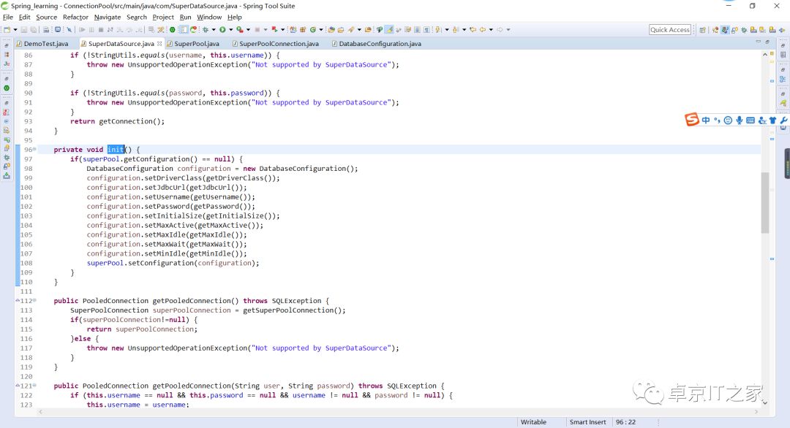Toggle Skip All Breakpoints in toolbar
The height and width of the screenshot is (428, 790).
coord(69,30)
